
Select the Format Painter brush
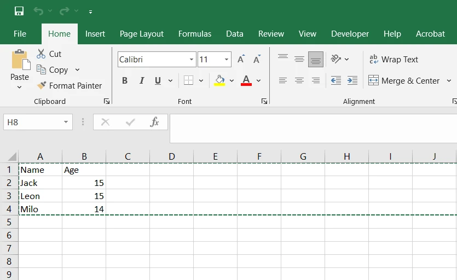tap(42, 85)
